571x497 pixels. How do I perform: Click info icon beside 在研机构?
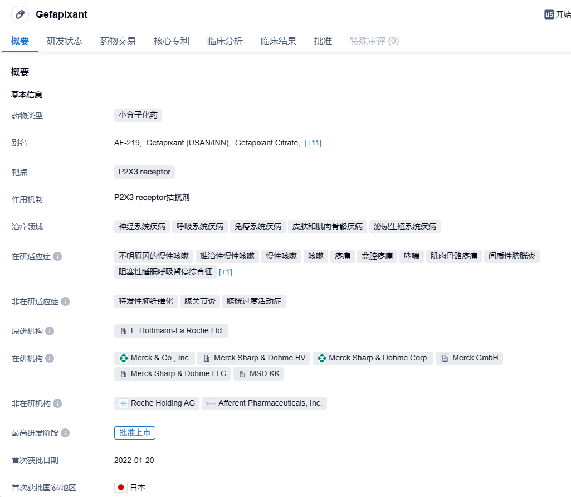[50, 358]
